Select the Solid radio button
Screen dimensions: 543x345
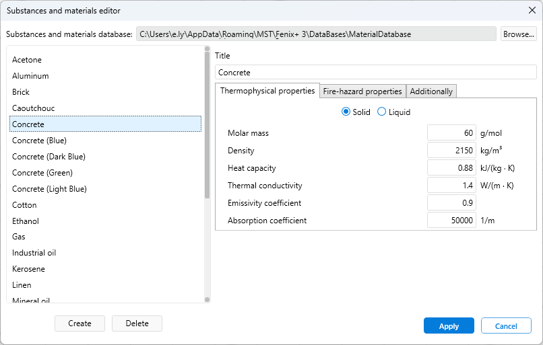coord(346,112)
